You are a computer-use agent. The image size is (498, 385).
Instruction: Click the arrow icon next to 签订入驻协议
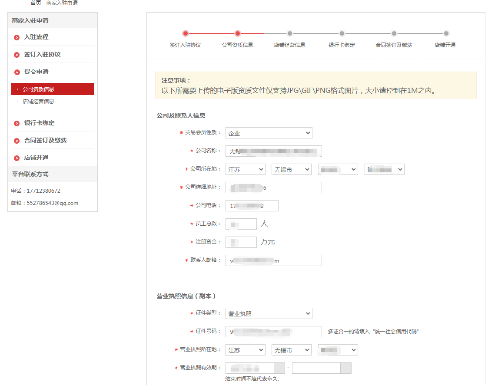17,55
